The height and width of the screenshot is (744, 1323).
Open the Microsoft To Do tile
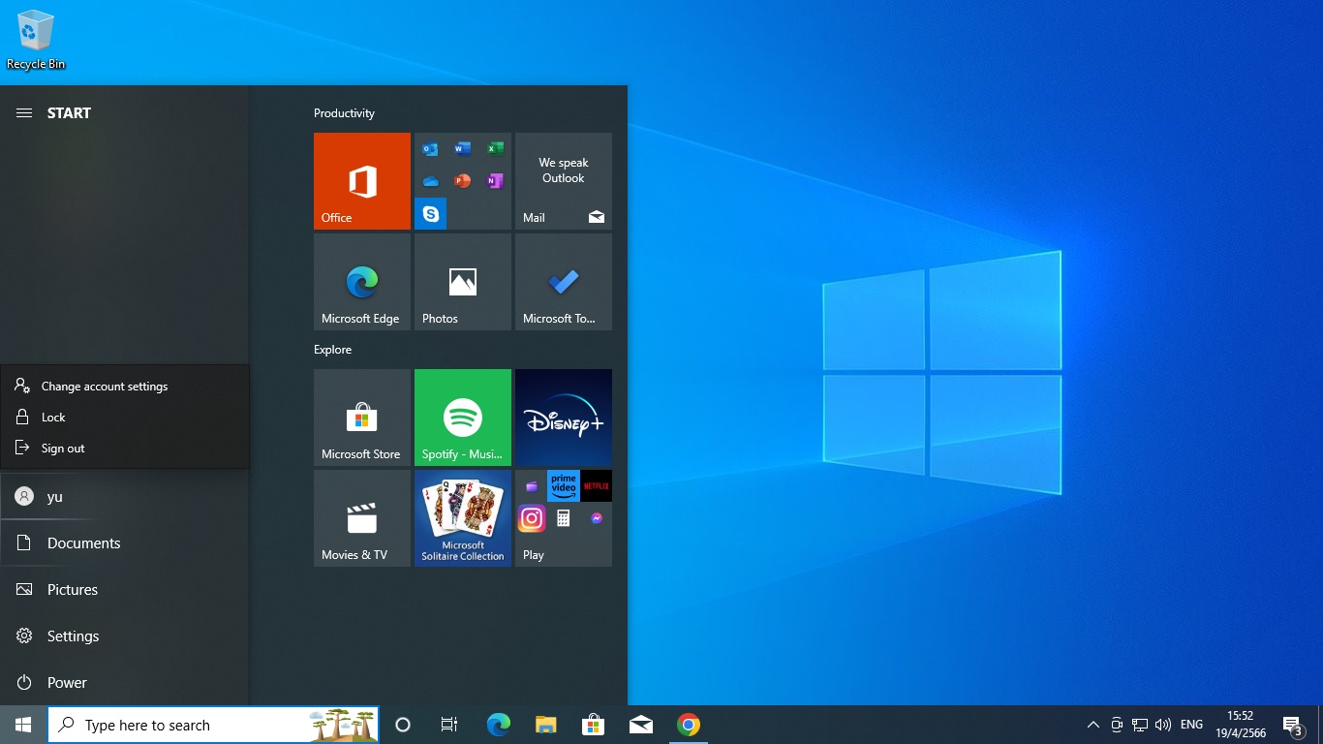click(564, 282)
